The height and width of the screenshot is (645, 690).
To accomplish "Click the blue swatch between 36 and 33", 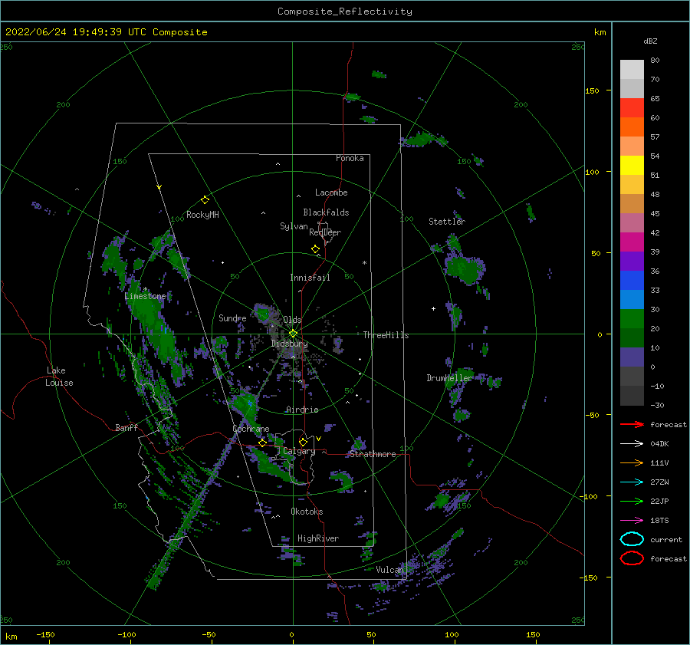I will tap(632, 281).
